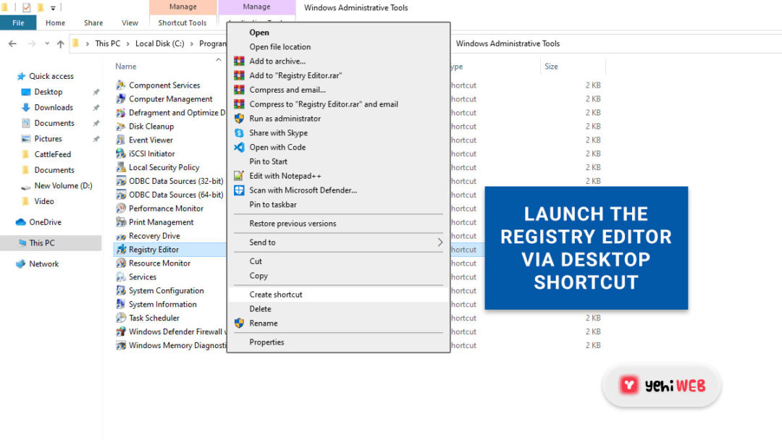Click the back navigation arrow

pyautogui.click(x=12, y=43)
